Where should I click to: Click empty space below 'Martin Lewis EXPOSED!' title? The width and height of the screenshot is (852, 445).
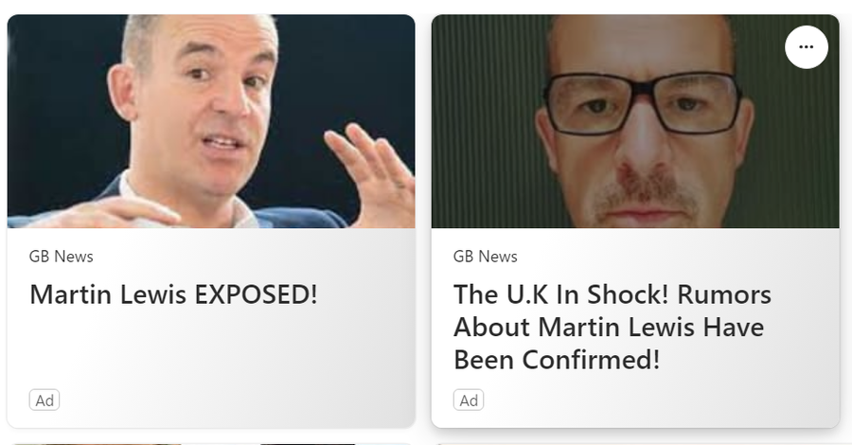point(211,347)
